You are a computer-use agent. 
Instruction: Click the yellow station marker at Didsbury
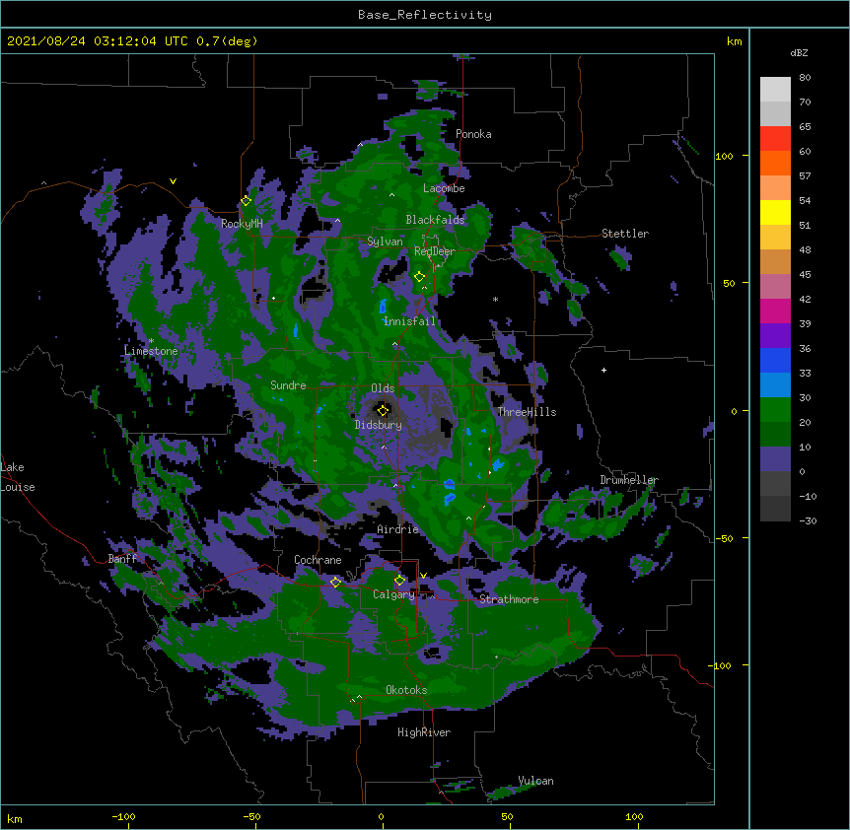[x=384, y=410]
